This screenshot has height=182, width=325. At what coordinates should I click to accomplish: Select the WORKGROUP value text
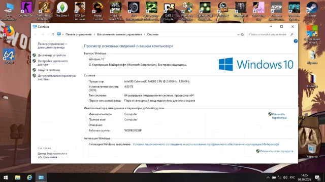[x=133, y=130]
